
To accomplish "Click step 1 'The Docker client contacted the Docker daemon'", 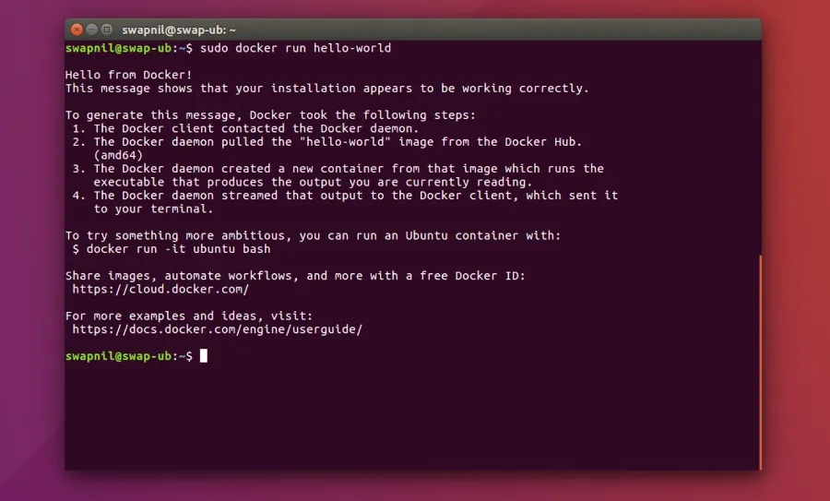I will [x=245, y=128].
